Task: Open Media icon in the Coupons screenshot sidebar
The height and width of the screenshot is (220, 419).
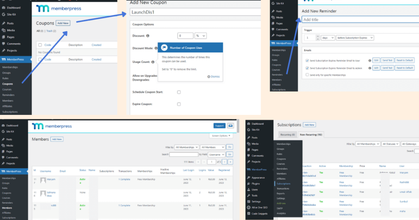Action: (x=3, y=30)
